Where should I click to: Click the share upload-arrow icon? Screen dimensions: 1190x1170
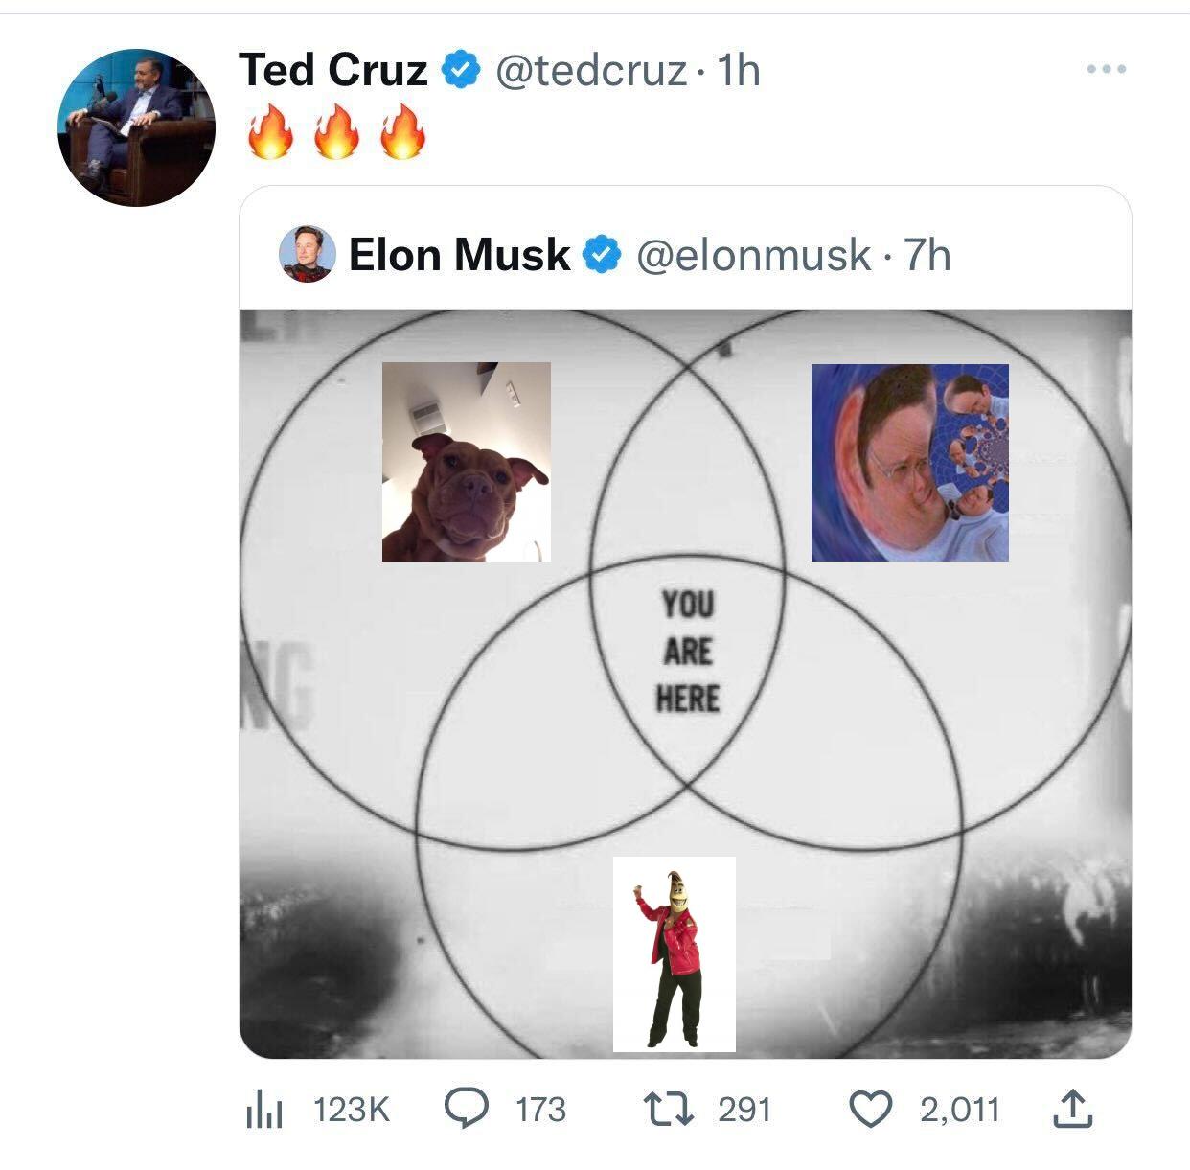pyautogui.click(x=1072, y=1109)
